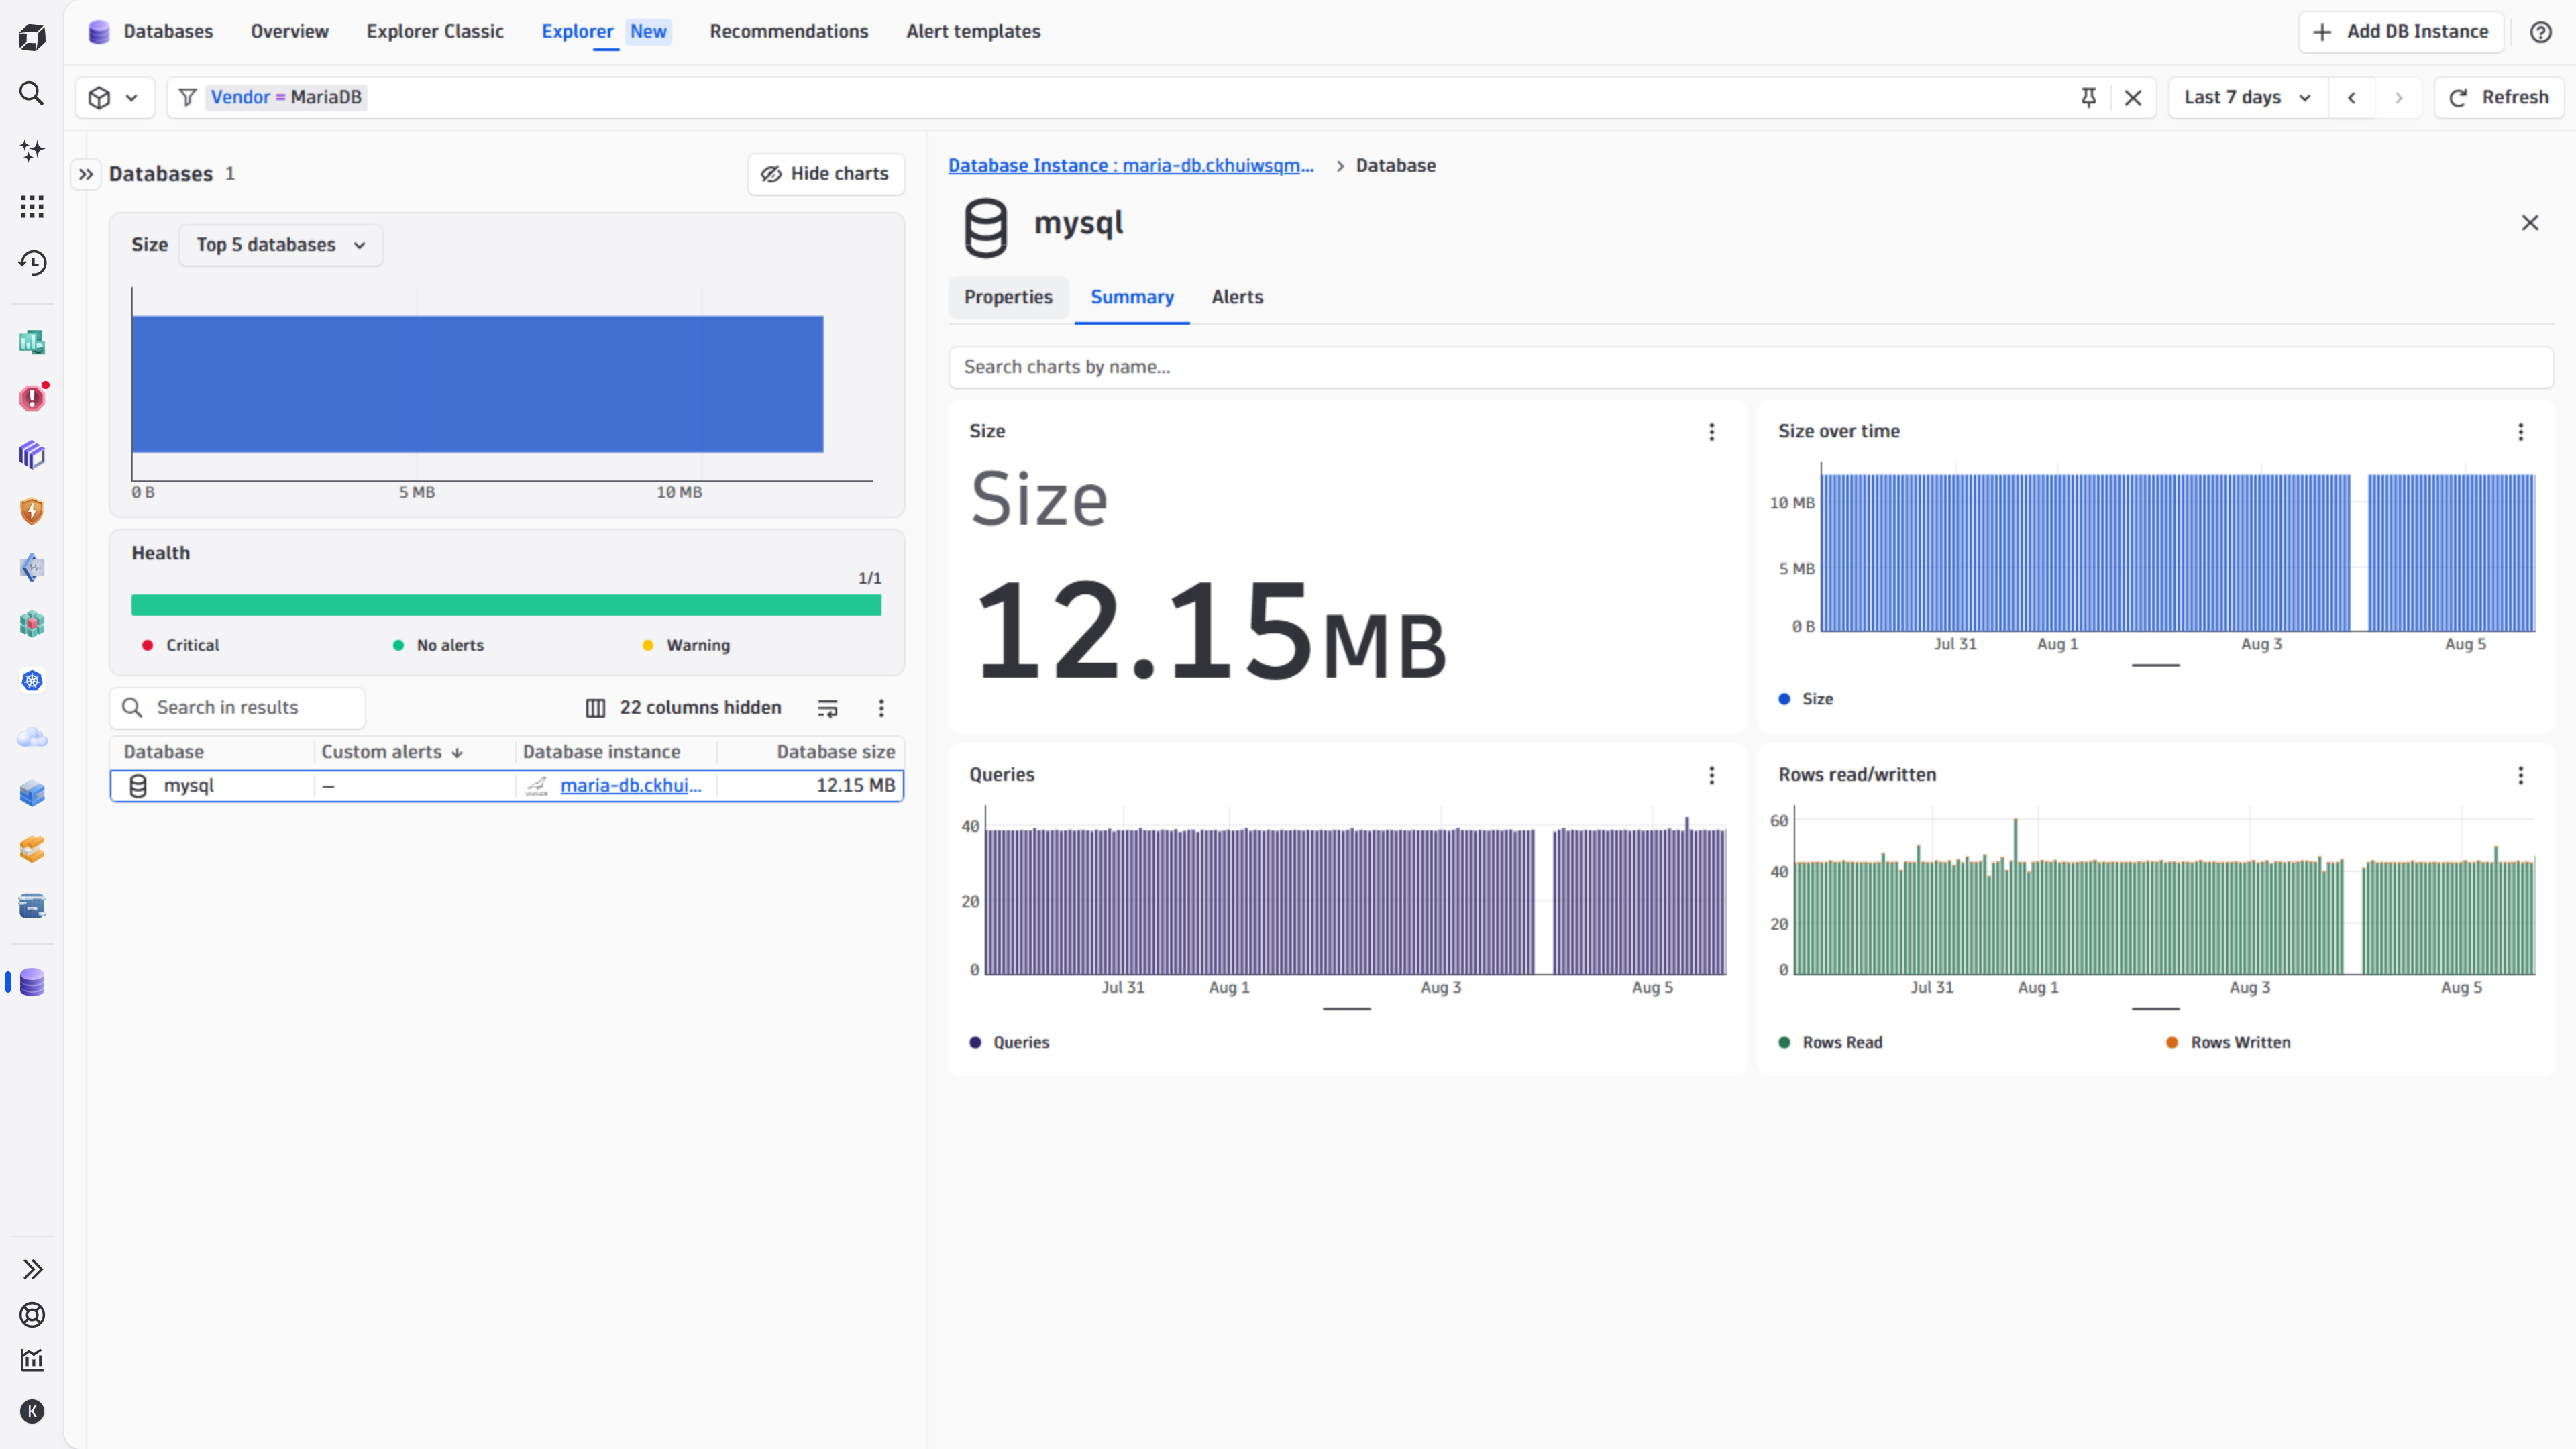Go to previous timeframe with left chevron

2352,97
